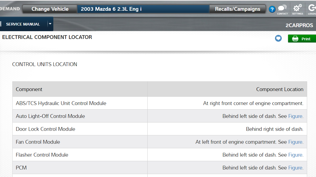Click the Component Location column header

280,89
